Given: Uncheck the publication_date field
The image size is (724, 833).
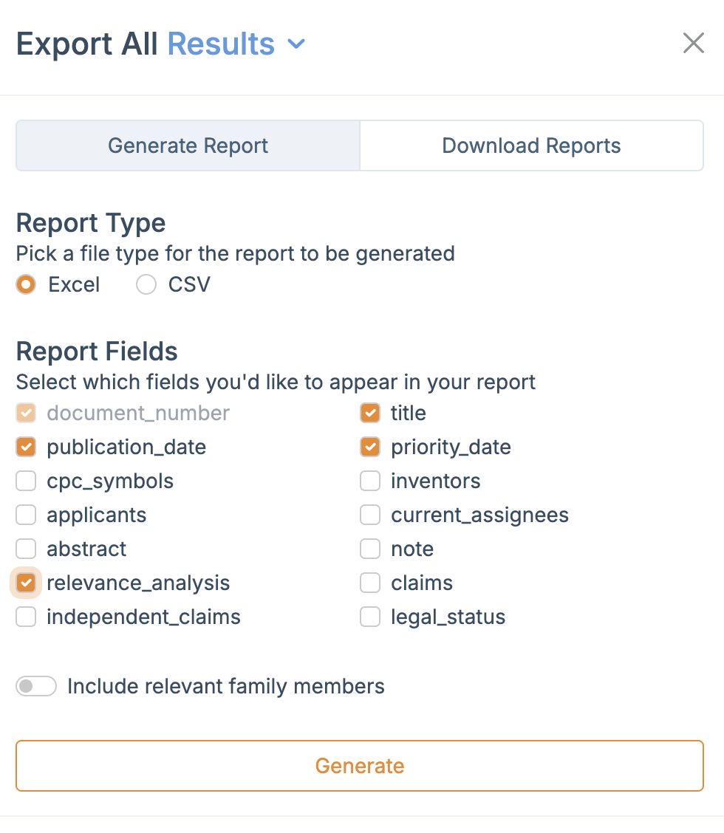Looking at the screenshot, I should [26, 447].
